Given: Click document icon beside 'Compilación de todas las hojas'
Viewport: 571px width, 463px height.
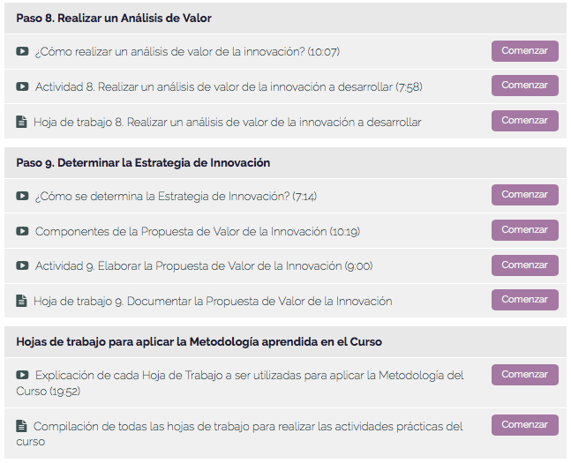Looking at the screenshot, I should coord(22,426).
